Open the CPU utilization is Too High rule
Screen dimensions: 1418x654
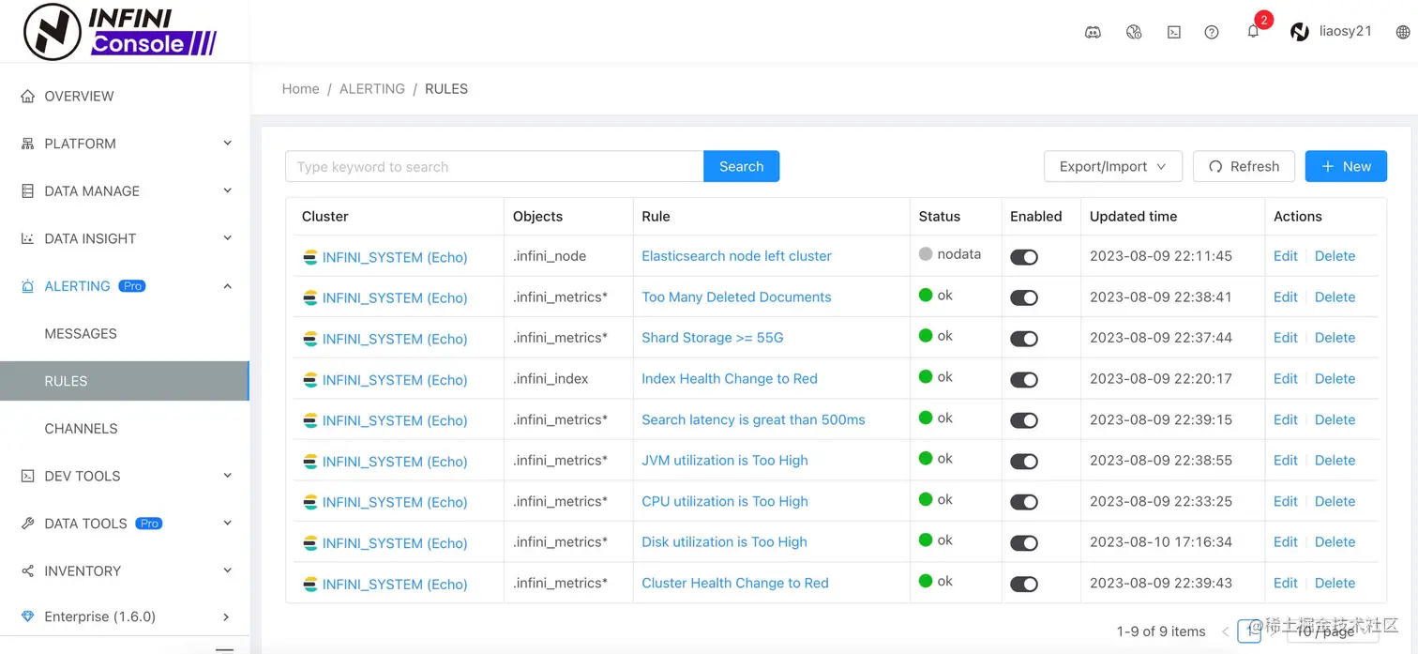pos(724,501)
